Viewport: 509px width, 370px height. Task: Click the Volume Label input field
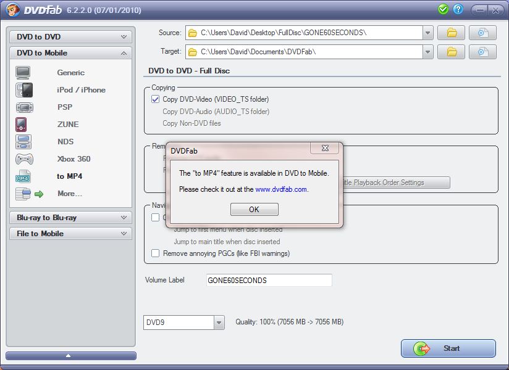click(269, 280)
